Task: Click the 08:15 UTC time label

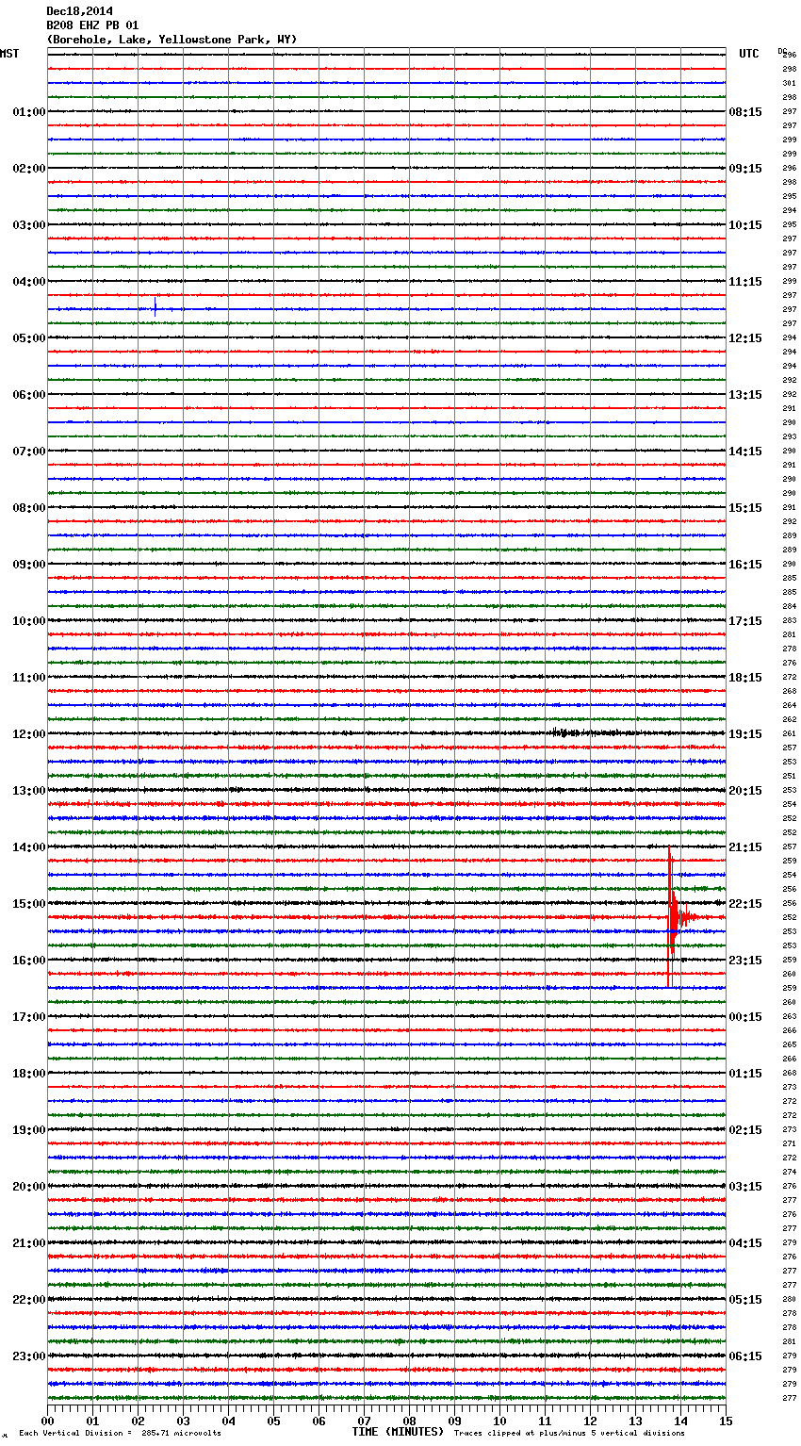Action: pos(745,112)
